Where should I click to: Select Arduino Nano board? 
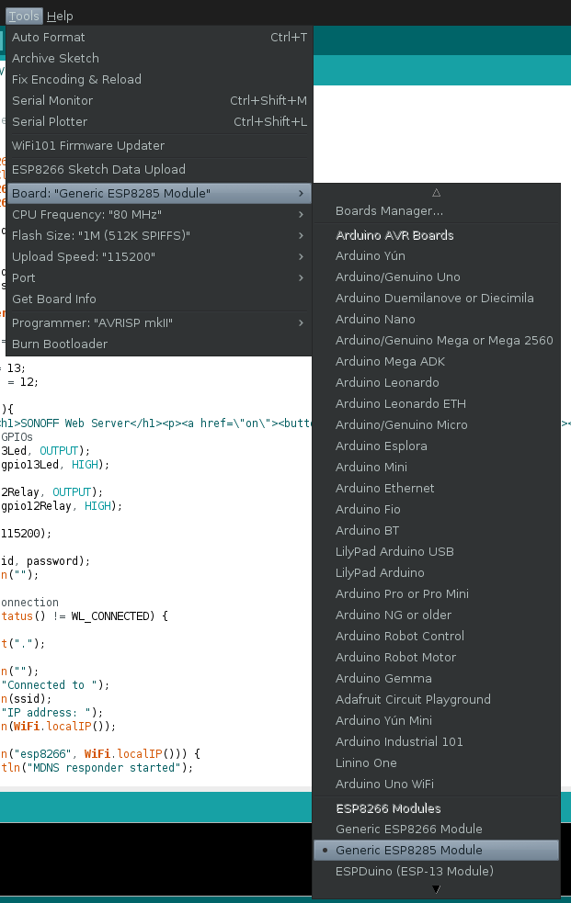436,319
